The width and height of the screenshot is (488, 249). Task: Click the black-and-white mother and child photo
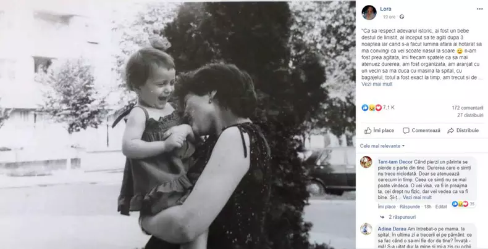click(178, 124)
